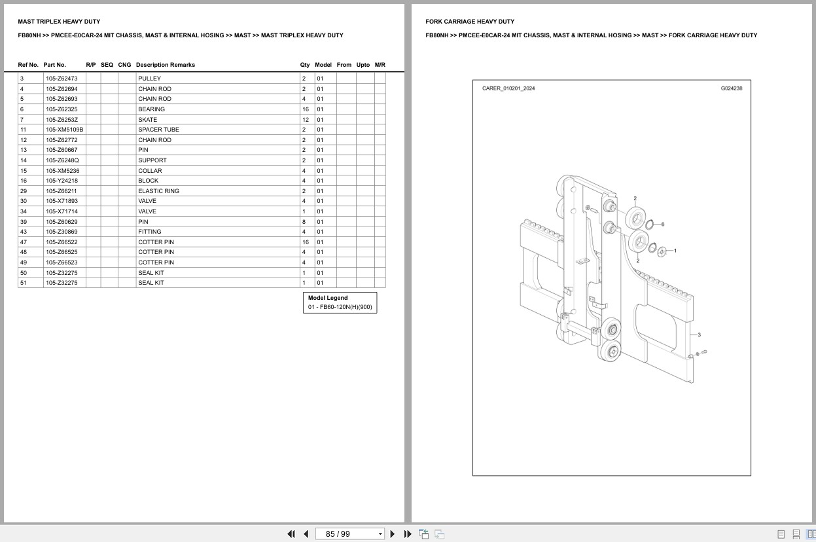Viewport: 816px width, 542px height.
Task: Select the BEARING description row
Action: pyautogui.click(x=218, y=109)
